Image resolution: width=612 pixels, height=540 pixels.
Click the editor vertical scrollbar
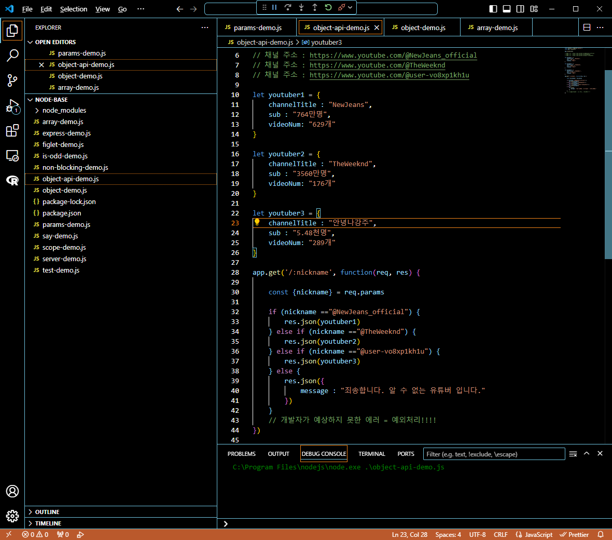(608, 164)
